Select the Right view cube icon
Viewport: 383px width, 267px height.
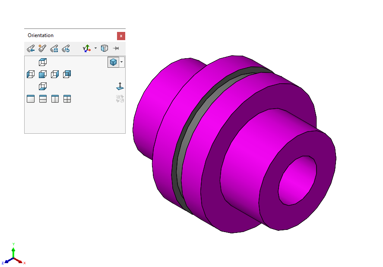(x=55, y=74)
